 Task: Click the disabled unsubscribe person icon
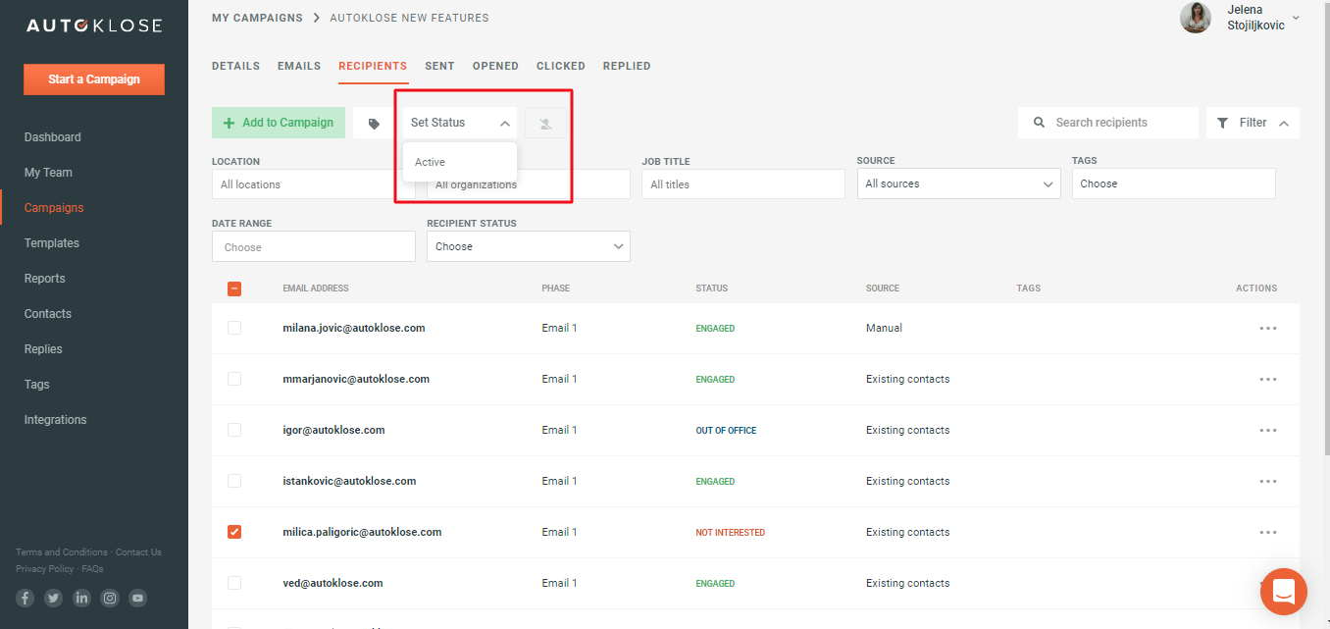[x=546, y=124]
